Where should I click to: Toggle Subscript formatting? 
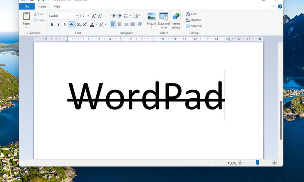[78, 25]
